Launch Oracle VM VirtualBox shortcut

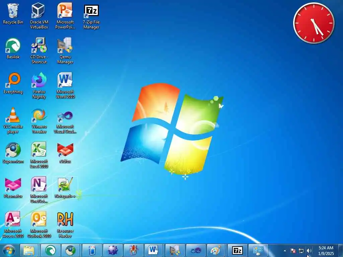click(39, 16)
